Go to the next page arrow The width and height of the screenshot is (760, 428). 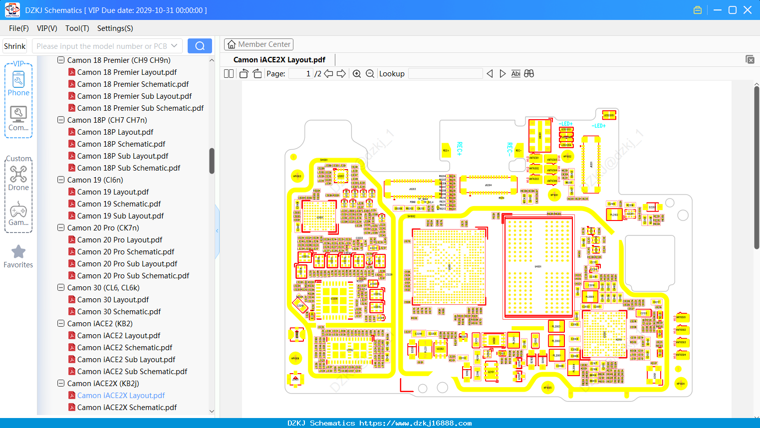(x=341, y=74)
